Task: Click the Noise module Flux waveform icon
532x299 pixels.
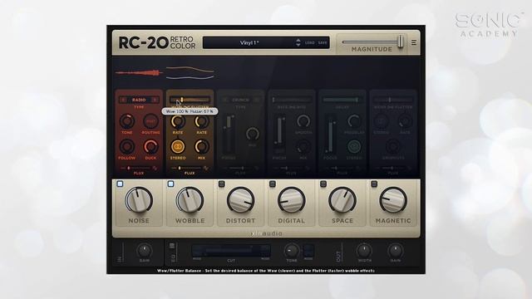Action: click(x=155, y=168)
